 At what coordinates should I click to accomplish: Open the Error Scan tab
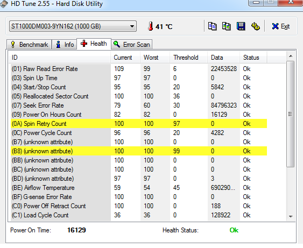(x=132, y=45)
